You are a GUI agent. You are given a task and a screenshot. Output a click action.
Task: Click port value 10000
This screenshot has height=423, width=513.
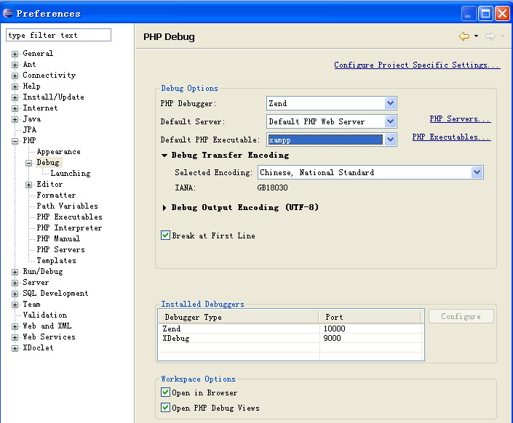pyautogui.click(x=335, y=329)
